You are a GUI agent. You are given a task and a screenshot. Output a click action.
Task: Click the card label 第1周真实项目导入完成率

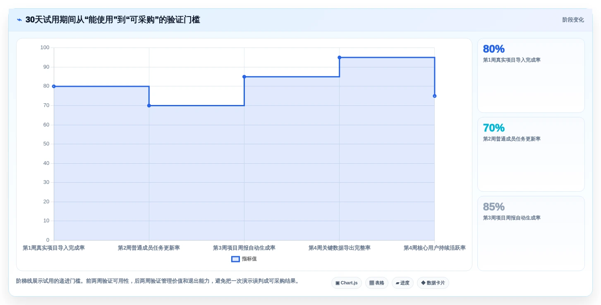(x=512, y=60)
